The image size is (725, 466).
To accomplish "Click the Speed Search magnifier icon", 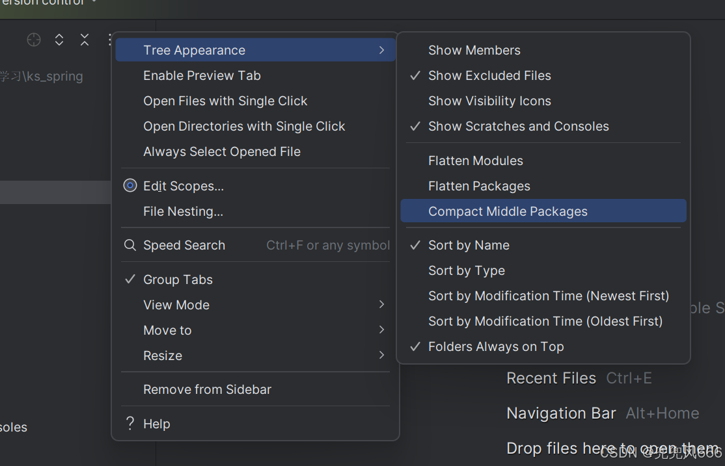I will pyautogui.click(x=130, y=245).
